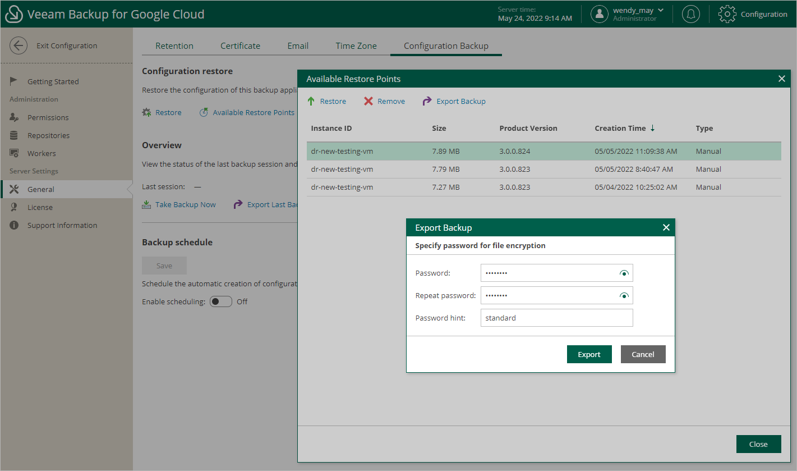Screen dimensions: 797x471
Task: Open the notifications bell icon
Action: pos(690,14)
